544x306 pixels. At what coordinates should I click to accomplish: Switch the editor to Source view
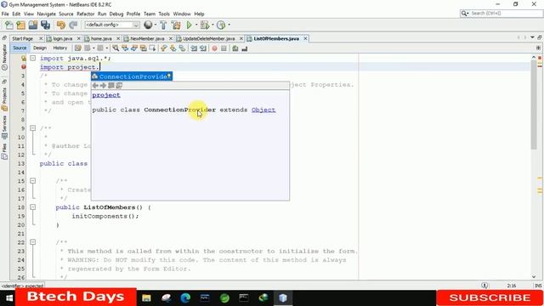click(x=20, y=48)
